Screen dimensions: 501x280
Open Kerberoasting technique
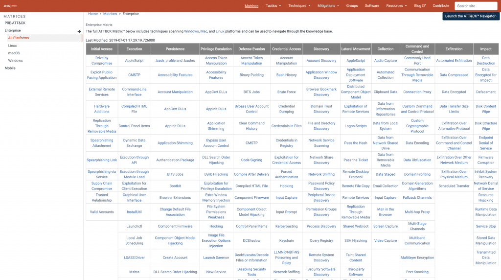point(286,226)
